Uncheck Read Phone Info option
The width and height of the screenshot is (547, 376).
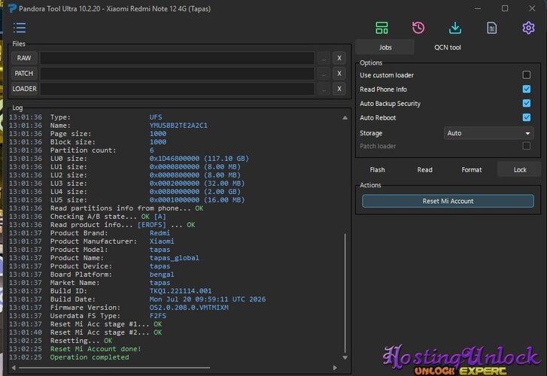point(527,89)
